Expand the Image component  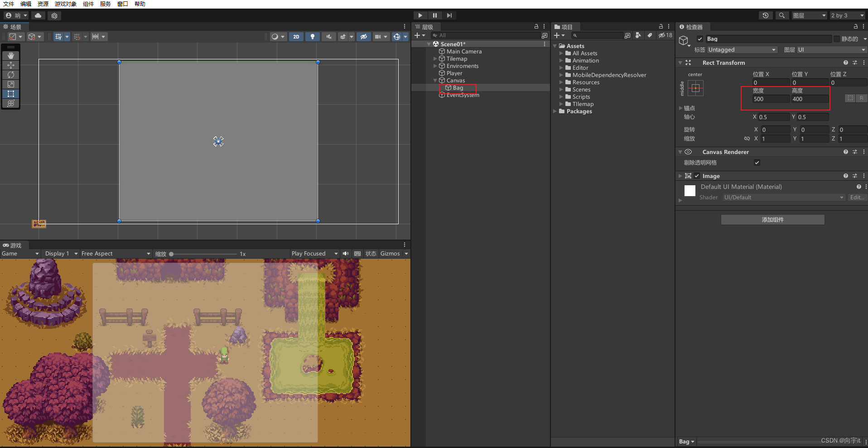pyautogui.click(x=680, y=176)
